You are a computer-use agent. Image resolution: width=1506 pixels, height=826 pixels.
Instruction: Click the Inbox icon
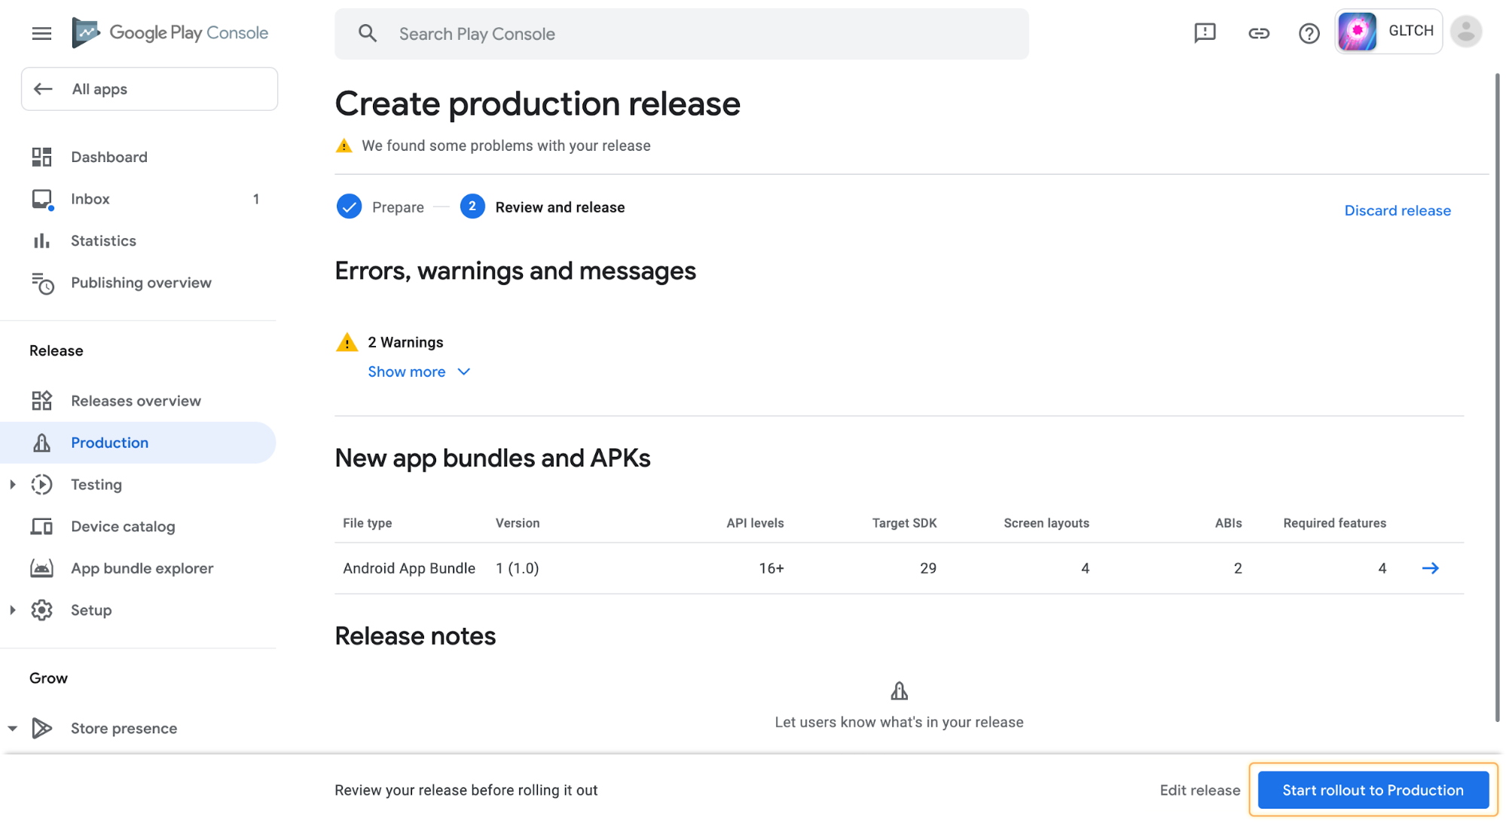[x=42, y=200]
